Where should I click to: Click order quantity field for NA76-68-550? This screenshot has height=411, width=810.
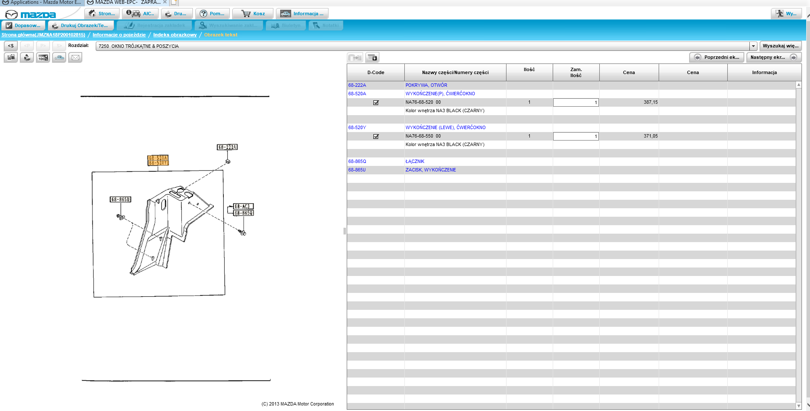(576, 136)
